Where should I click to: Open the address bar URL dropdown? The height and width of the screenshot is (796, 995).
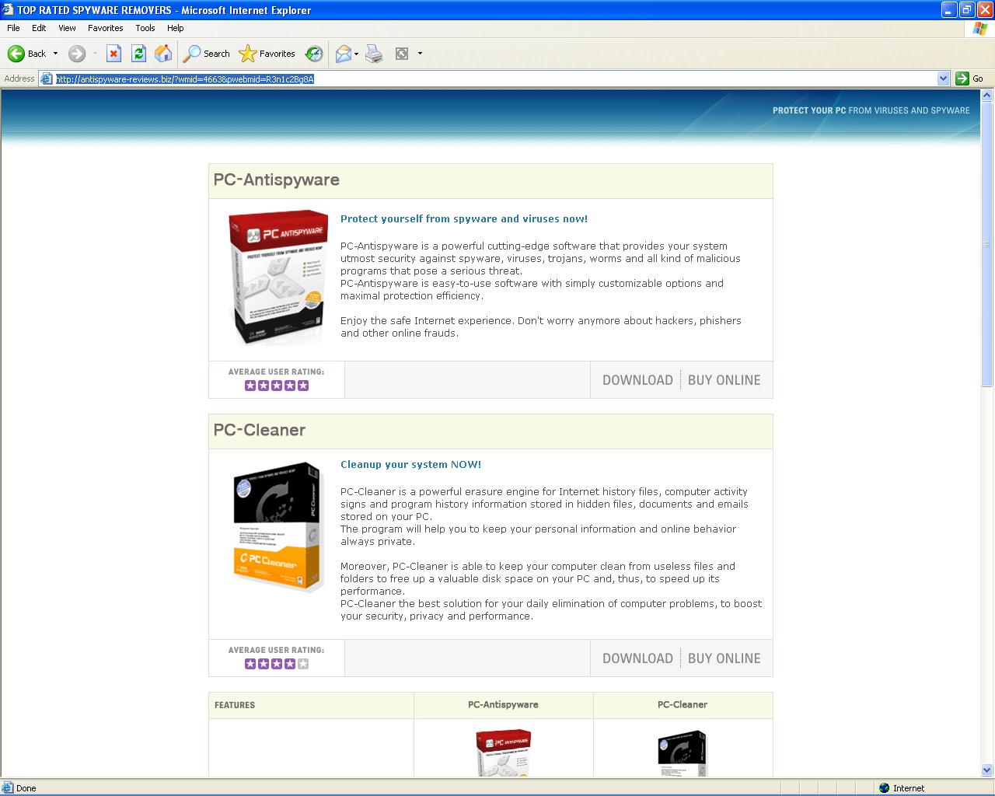944,79
